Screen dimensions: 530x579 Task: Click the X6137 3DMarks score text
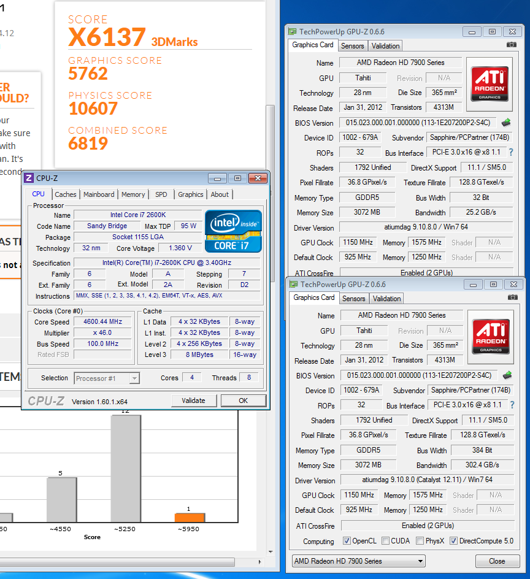click(133, 37)
